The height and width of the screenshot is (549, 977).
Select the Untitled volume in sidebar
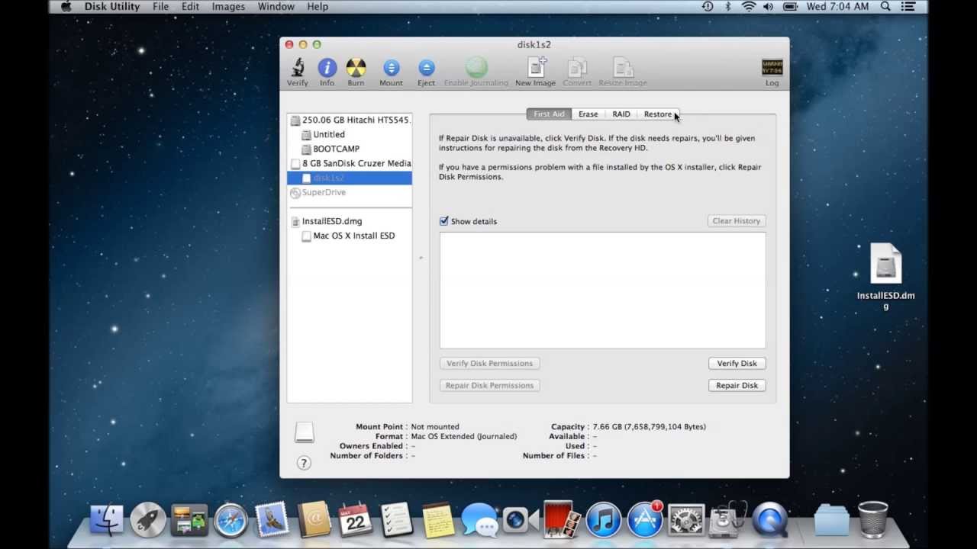[x=350, y=134]
